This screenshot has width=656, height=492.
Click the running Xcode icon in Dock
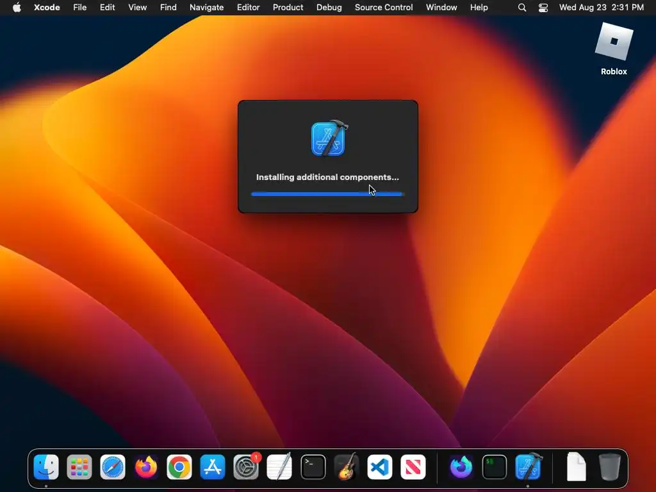pos(528,466)
